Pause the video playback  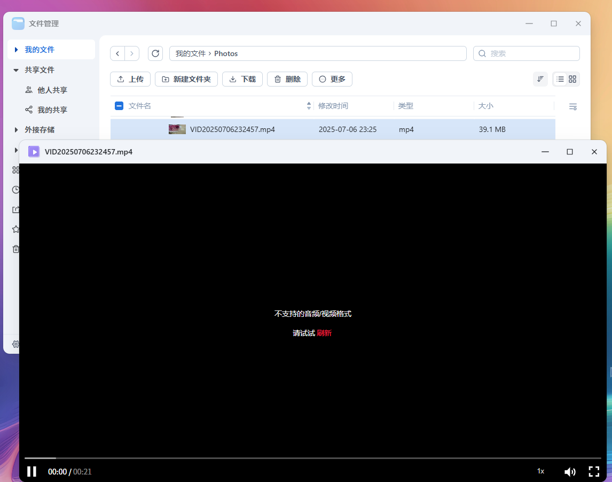point(32,471)
